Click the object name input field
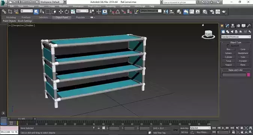The image size is (253, 135). (x=234, y=75)
